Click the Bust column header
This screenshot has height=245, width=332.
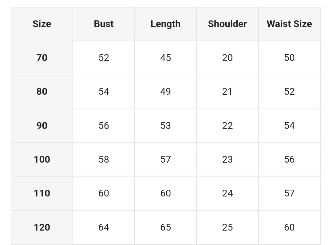coord(104,24)
